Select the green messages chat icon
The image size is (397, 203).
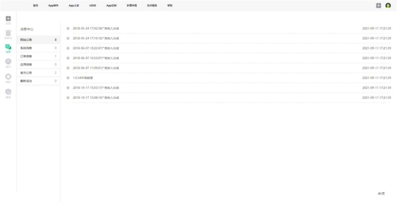tap(8, 47)
